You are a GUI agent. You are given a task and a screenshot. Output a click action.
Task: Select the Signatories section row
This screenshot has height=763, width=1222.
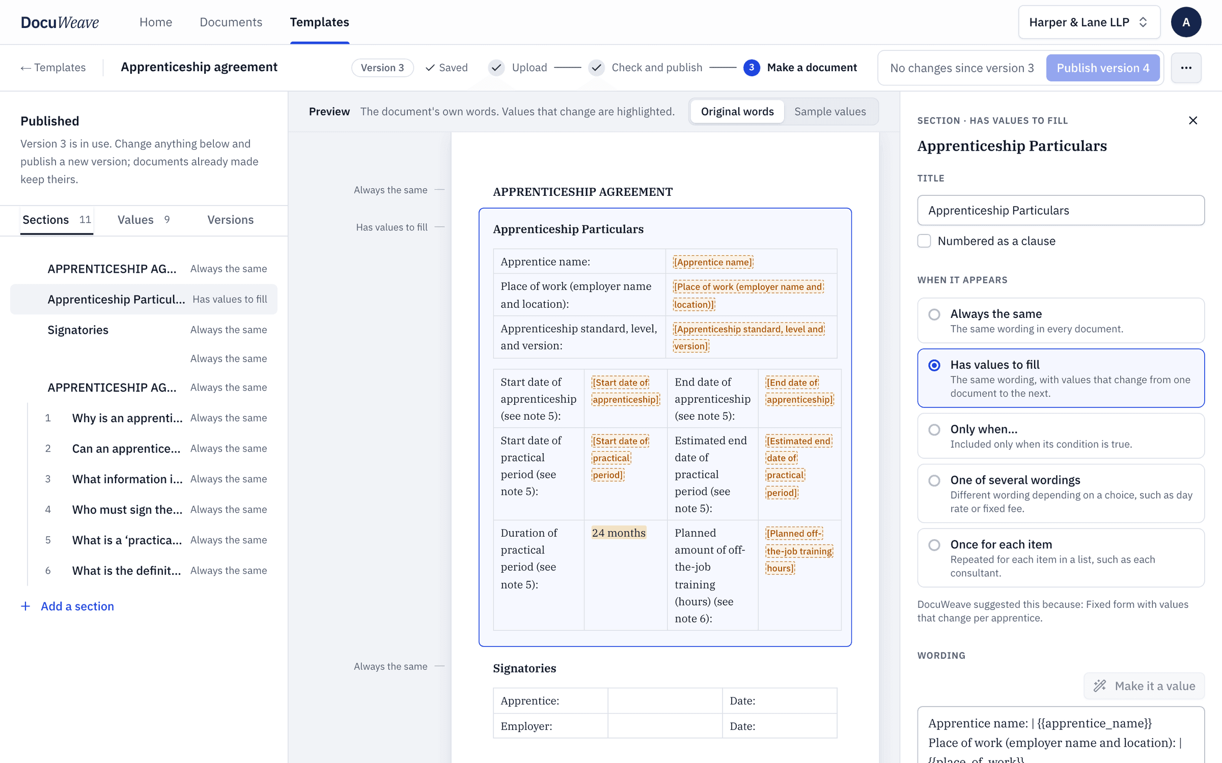[144, 330]
